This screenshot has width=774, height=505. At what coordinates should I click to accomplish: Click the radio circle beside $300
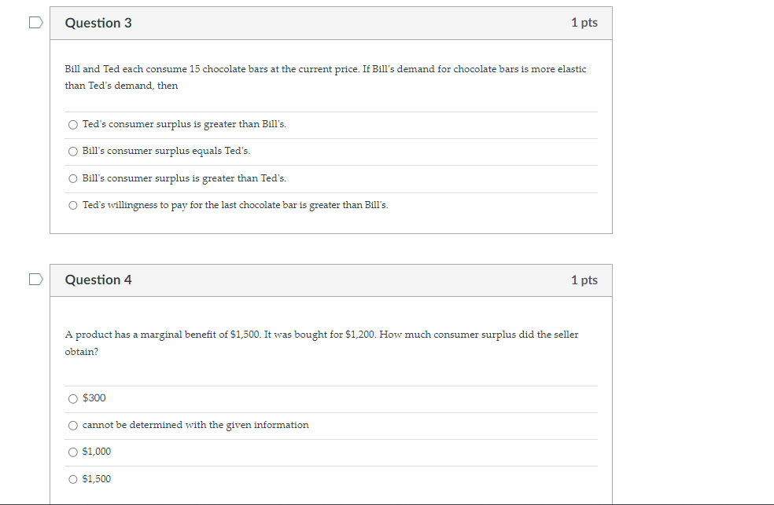(x=72, y=398)
